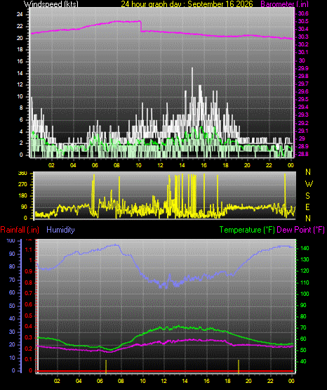The width and height of the screenshot is (327, 390).
Task: Click the sunset marker near 19 hour
Action: coord(239,366)
